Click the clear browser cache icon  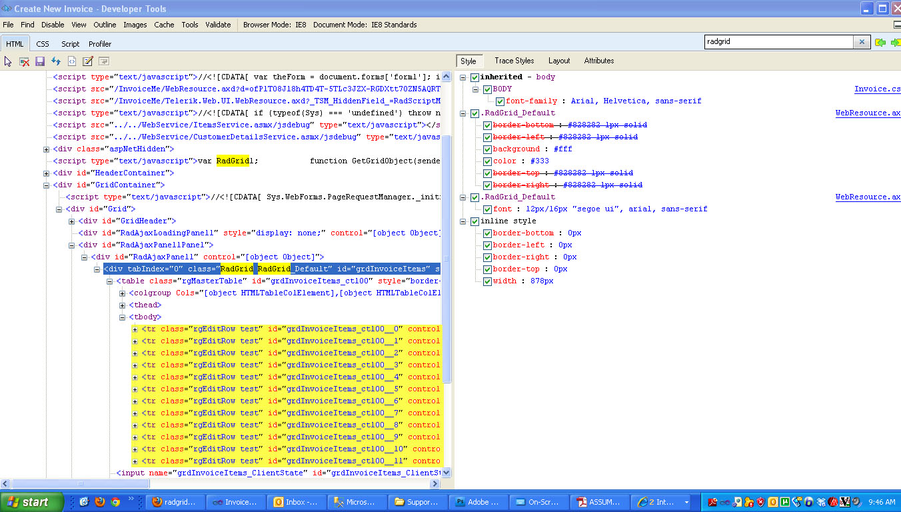[x=24, y=61]
